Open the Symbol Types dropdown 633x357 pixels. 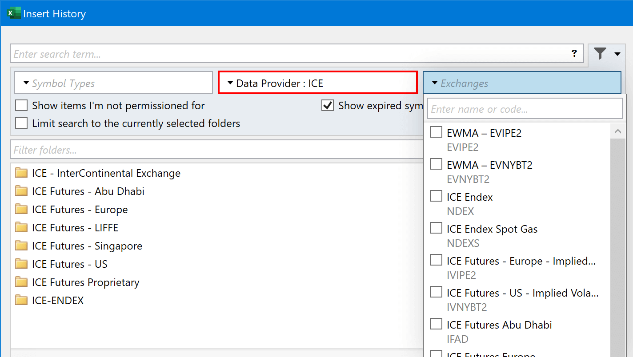[x=113, y=83]
